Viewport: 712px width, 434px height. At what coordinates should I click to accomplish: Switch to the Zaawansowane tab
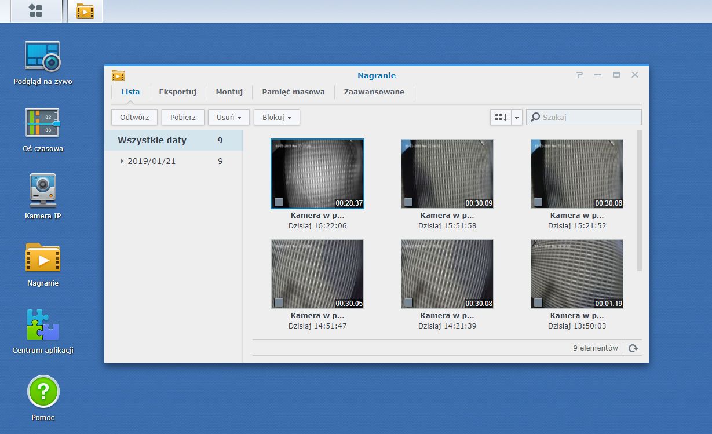click(x=374, y=92)
